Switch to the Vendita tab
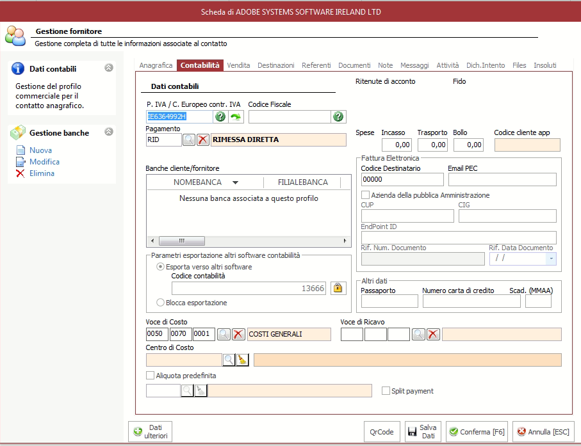This screenshot has width=581, height=446. (238, 65)
